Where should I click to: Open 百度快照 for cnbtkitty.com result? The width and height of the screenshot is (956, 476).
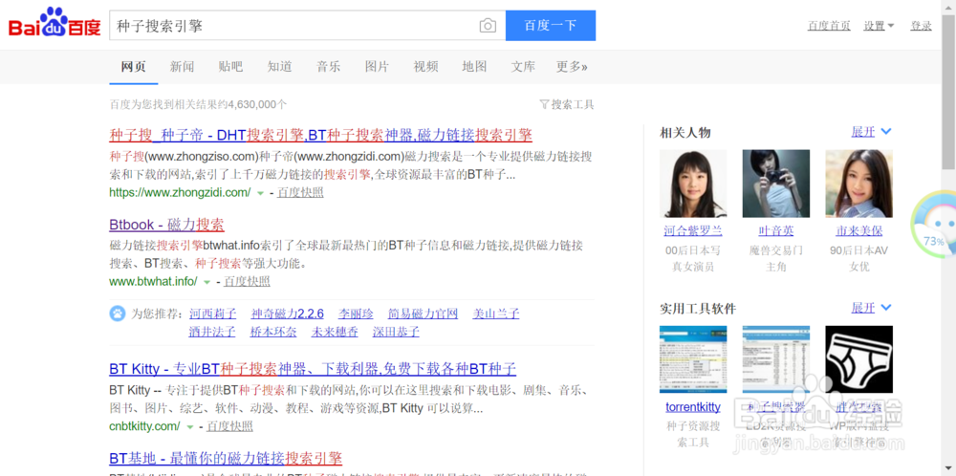(x=229, y=426)
